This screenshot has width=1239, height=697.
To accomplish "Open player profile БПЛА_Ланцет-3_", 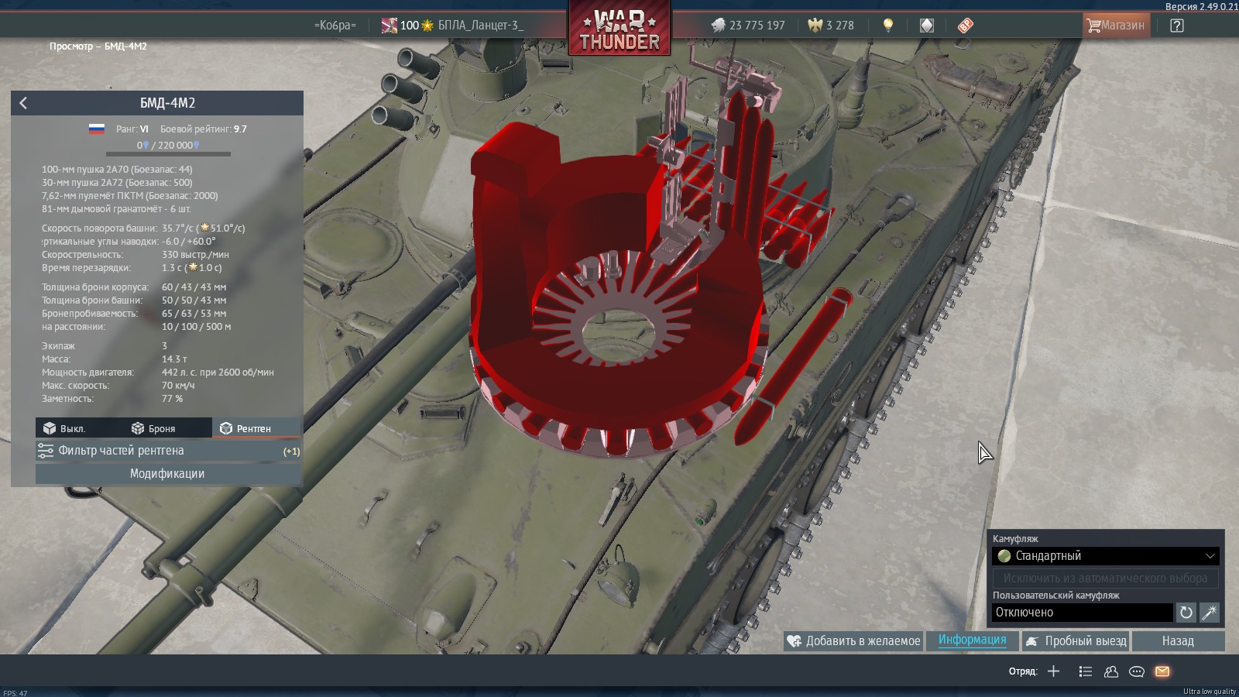I will click(x=480, y=26).
